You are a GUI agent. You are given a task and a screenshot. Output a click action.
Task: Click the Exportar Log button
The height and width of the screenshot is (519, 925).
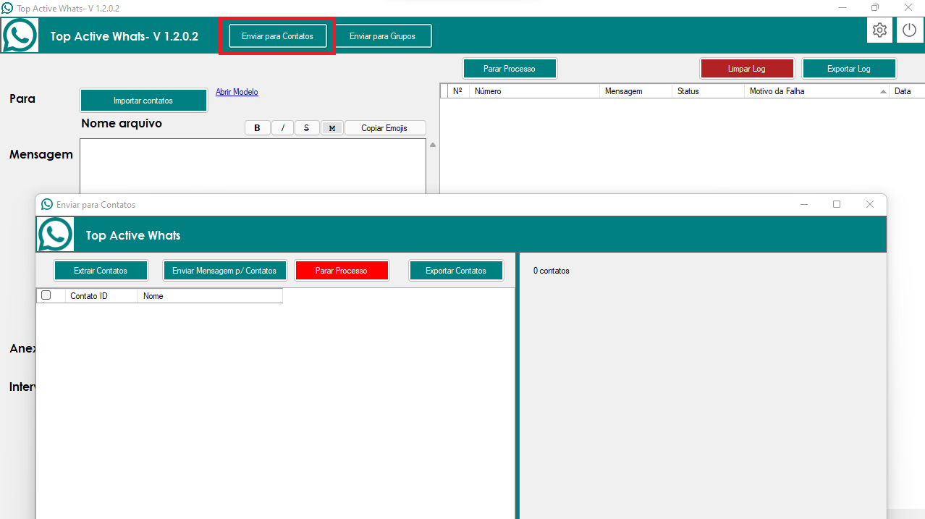tap(849, 69)
